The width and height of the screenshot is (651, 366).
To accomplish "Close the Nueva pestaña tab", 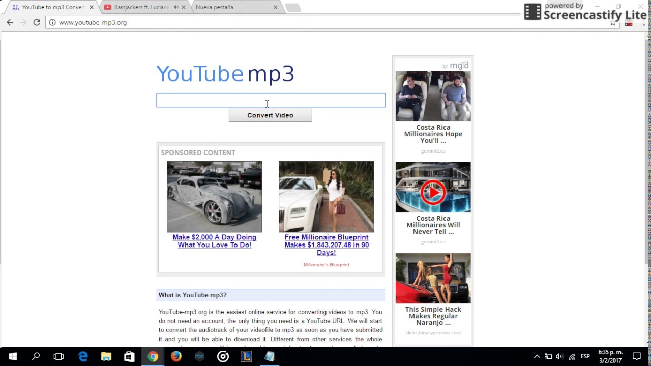I will click(x=275, y=7).
